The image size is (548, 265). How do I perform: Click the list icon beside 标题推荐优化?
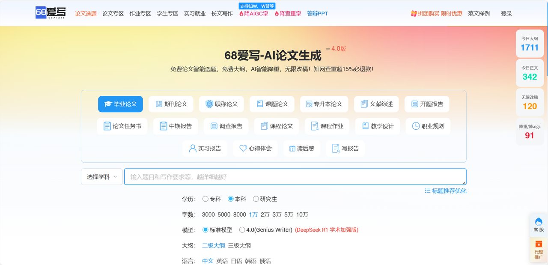[427, 191]
